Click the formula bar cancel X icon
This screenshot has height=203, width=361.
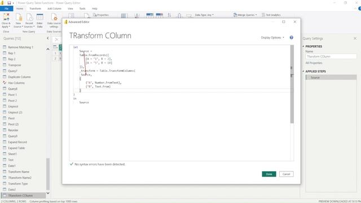56,39
